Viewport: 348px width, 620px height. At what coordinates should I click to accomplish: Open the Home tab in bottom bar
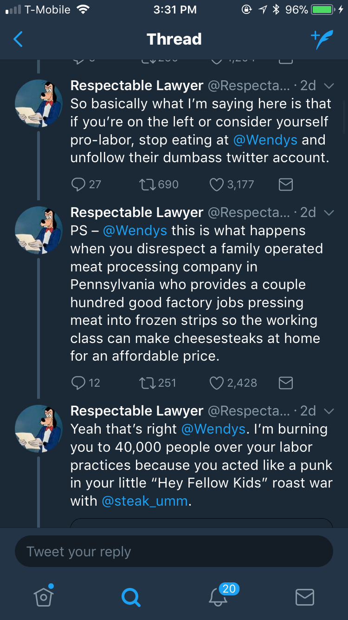point(43,596)
